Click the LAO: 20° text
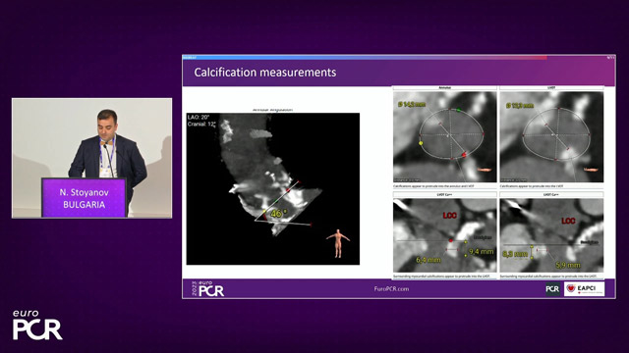 (199, 118)
